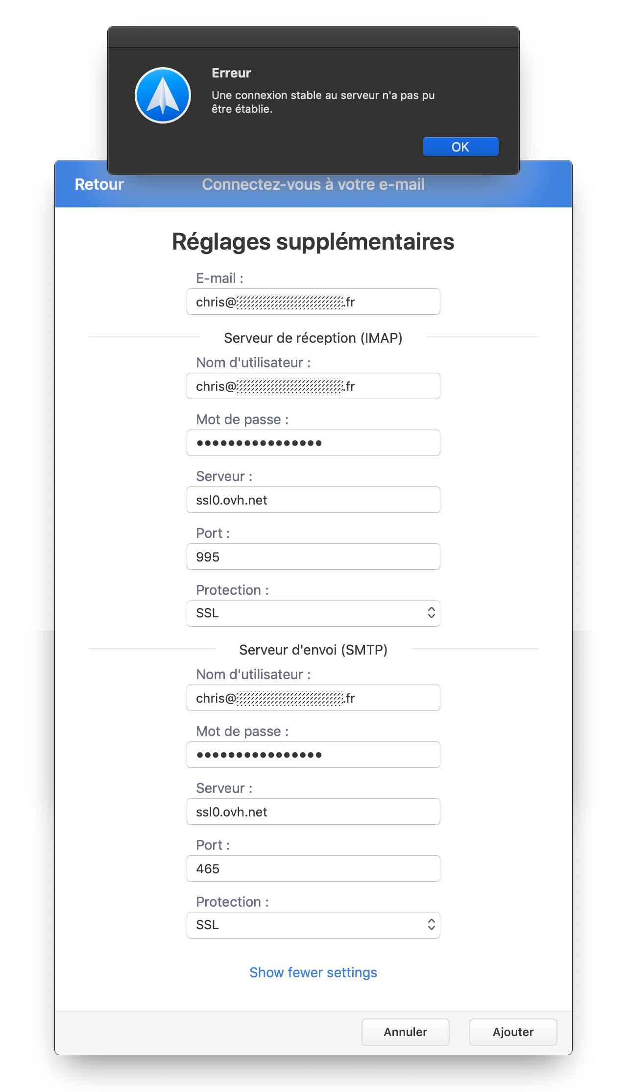This screenshot has height=1092, width=627.
Task: Click the IMAP password field
Action: 313,443
